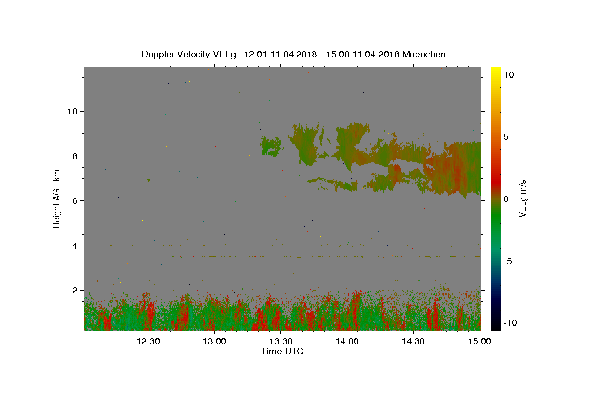Click the '12:30' time axis label

click(148, 341)
